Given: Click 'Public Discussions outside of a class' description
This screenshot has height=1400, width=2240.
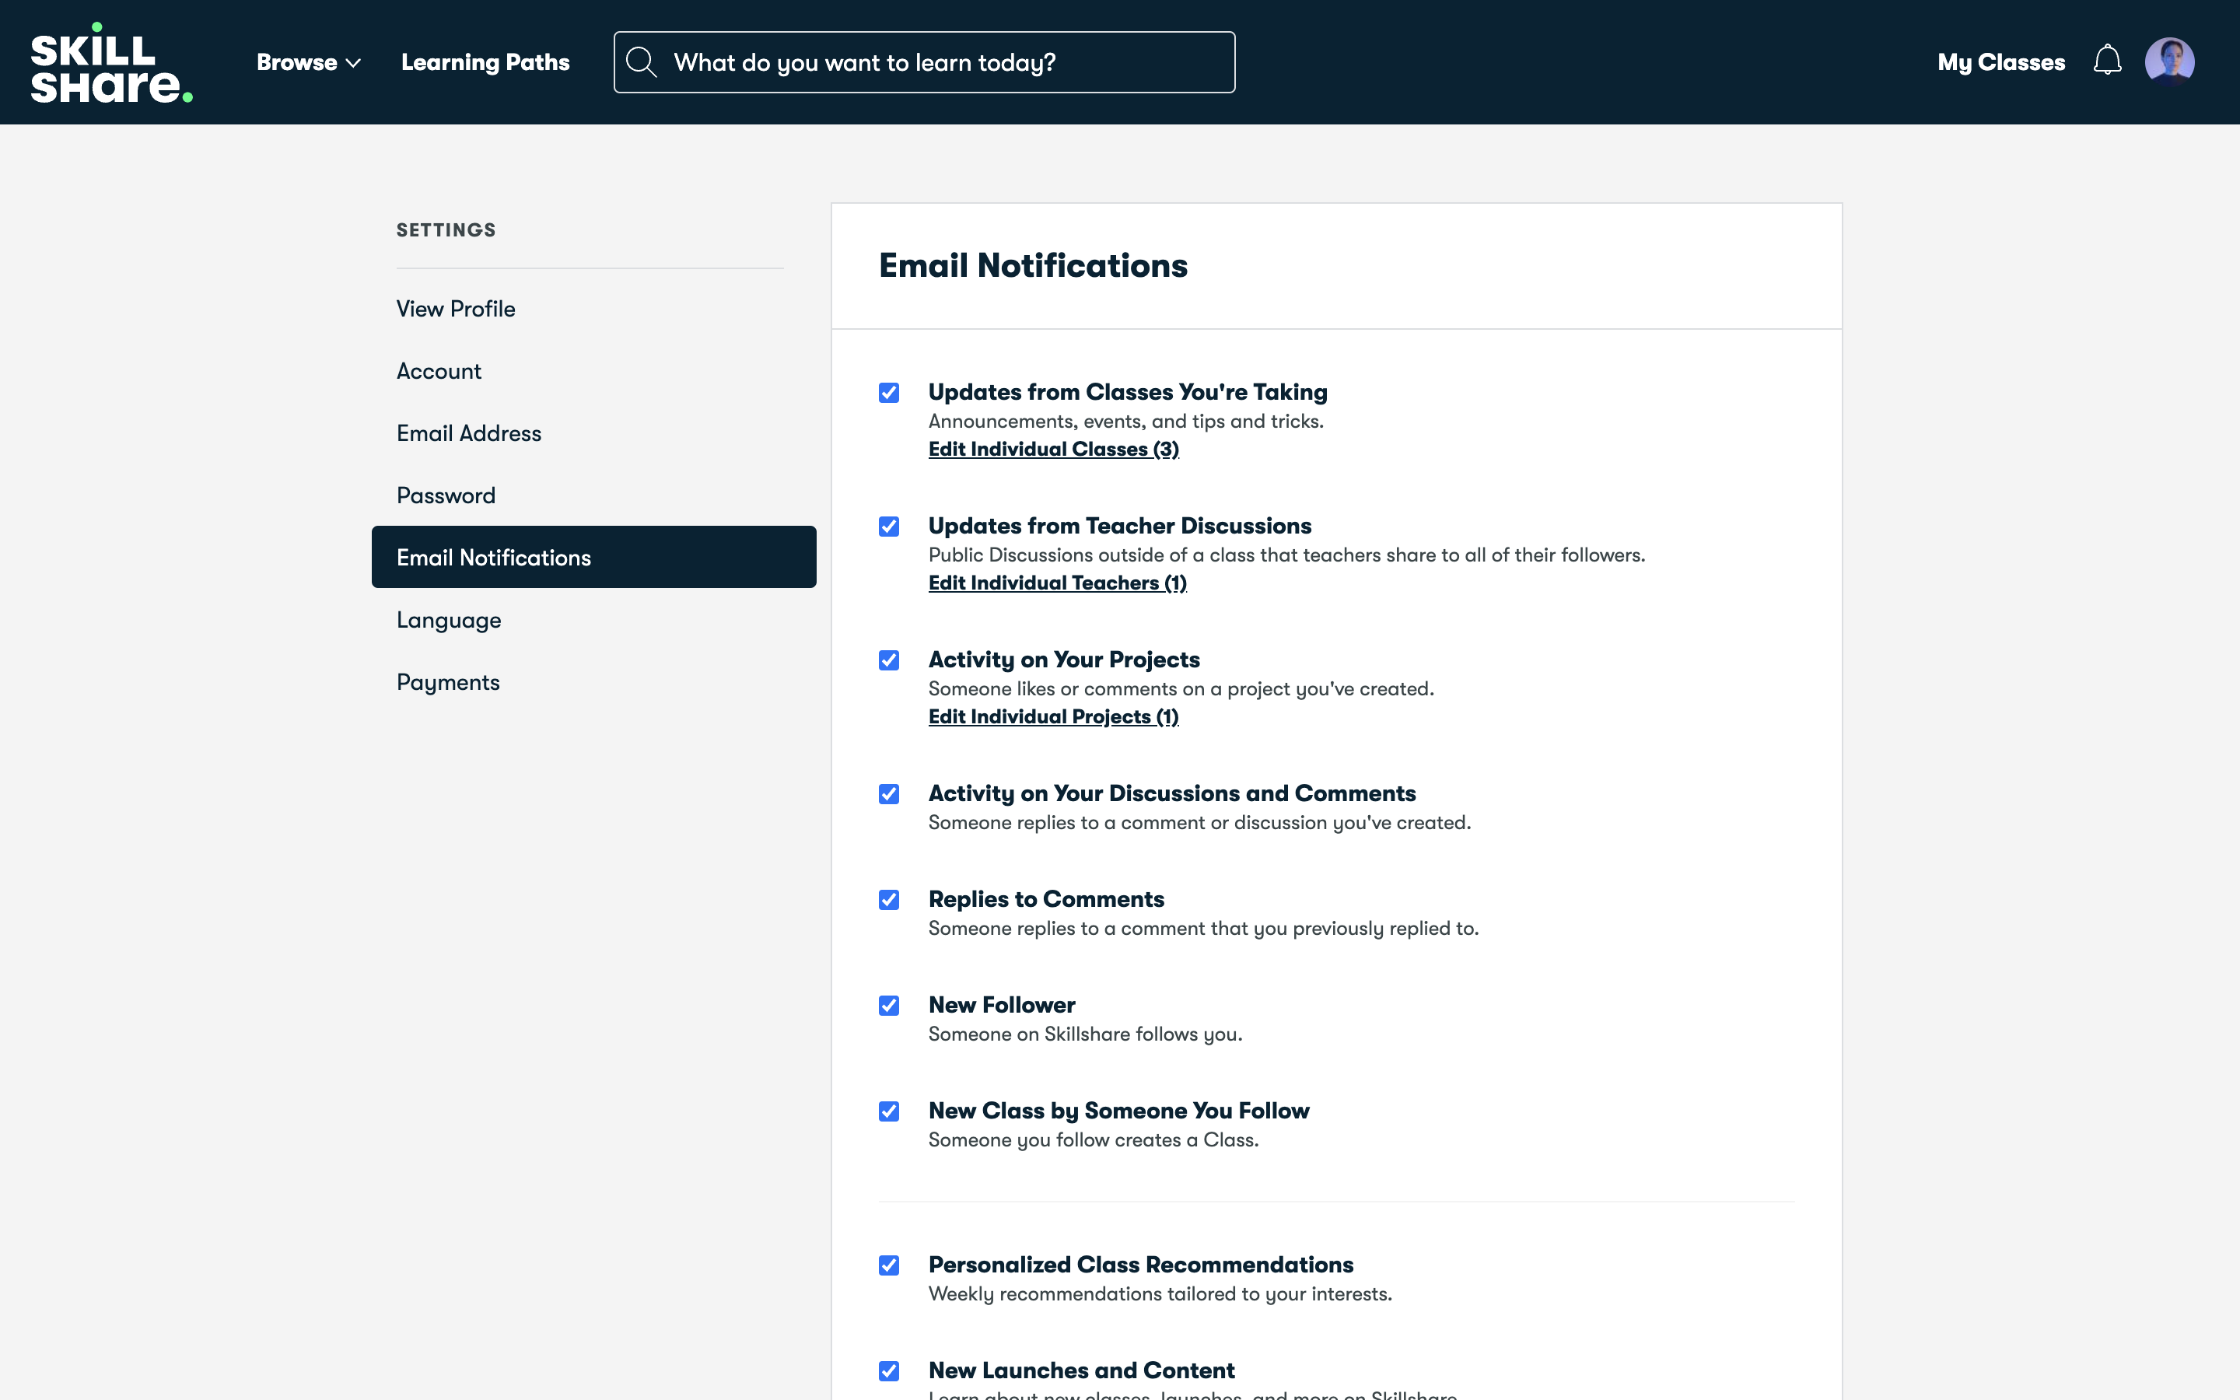Looking at the screenshot, I should pos(1286,555).
